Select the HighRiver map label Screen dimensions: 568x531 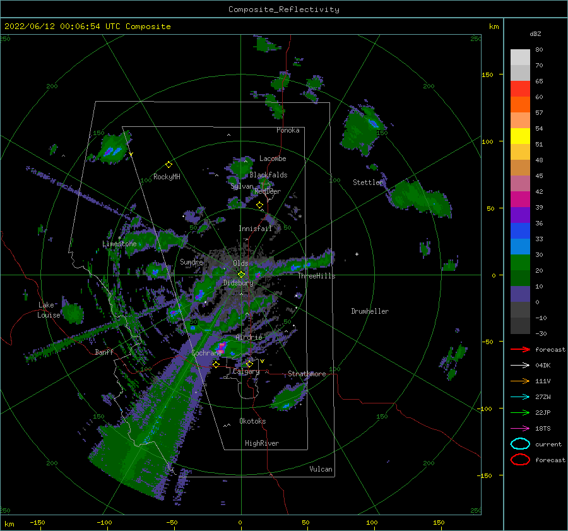(x=262, y=443)
